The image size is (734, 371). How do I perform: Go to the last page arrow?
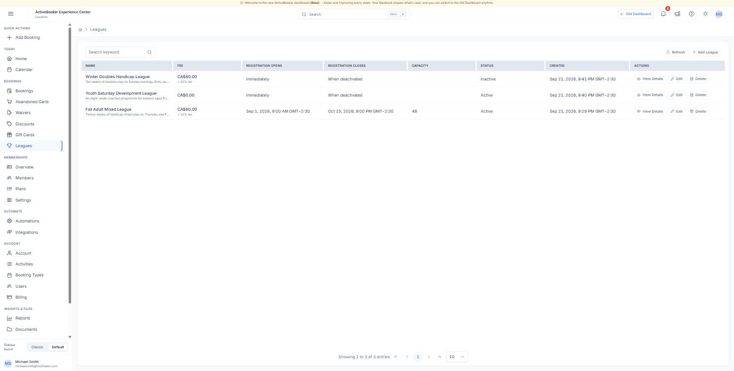(440, 357)
